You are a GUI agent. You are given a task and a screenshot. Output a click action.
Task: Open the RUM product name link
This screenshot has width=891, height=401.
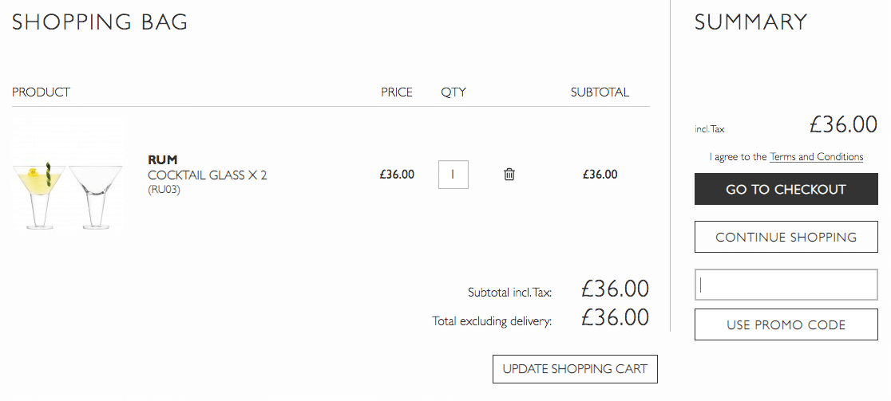pos(163,160)
